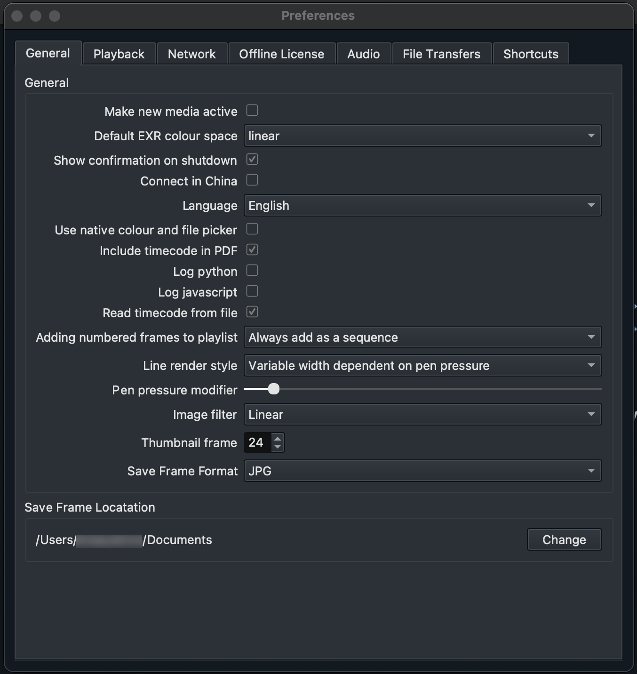
Task: Switch to the Playback tab
Action: (119, 54)
